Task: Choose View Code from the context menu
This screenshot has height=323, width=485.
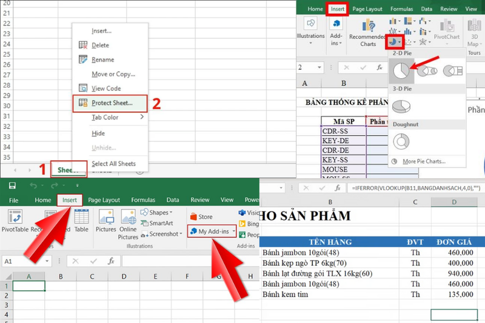Action: (106, 88)
